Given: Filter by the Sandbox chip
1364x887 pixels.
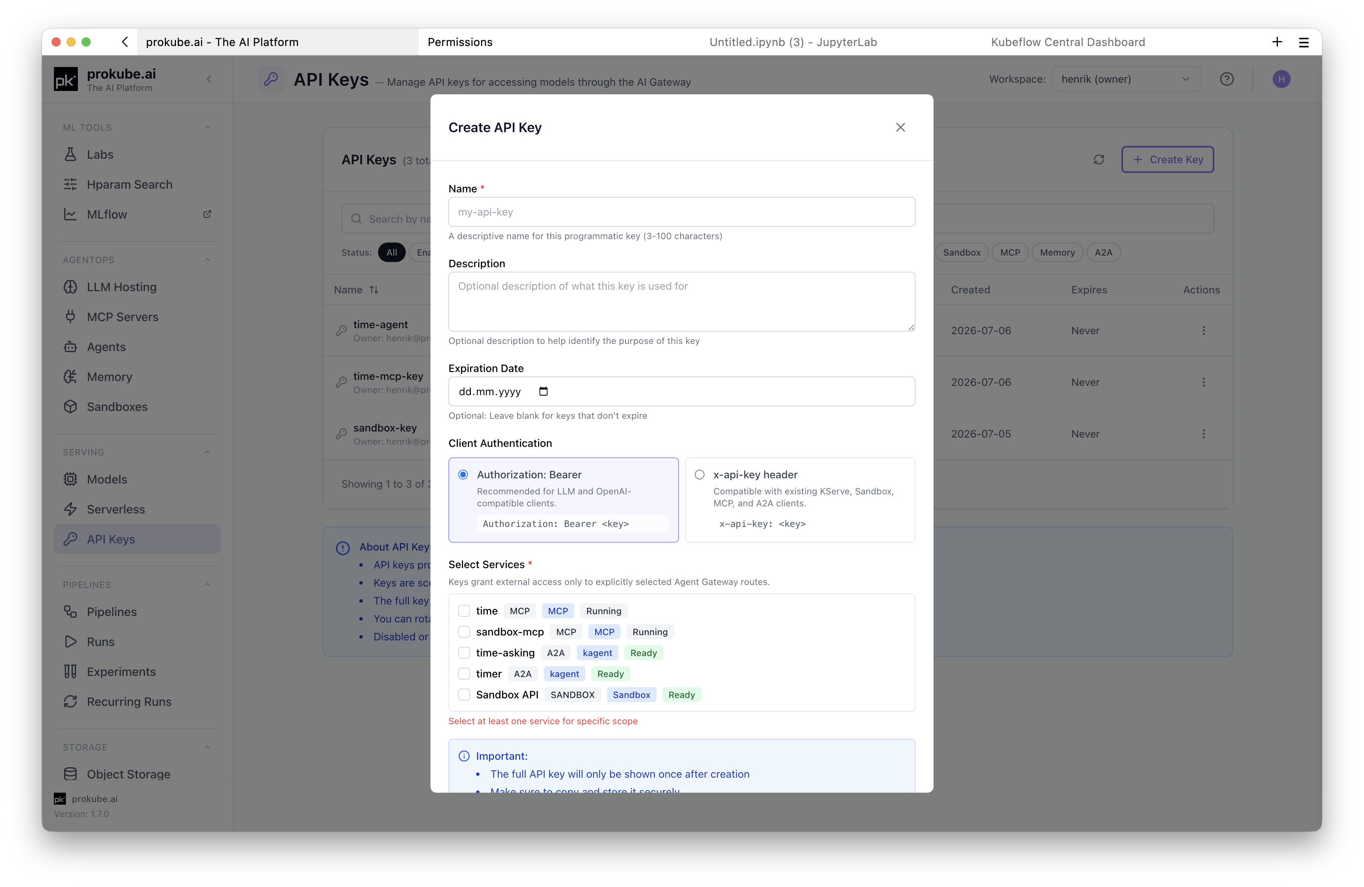Looking at the screenshot, I should tap(962, 252).
